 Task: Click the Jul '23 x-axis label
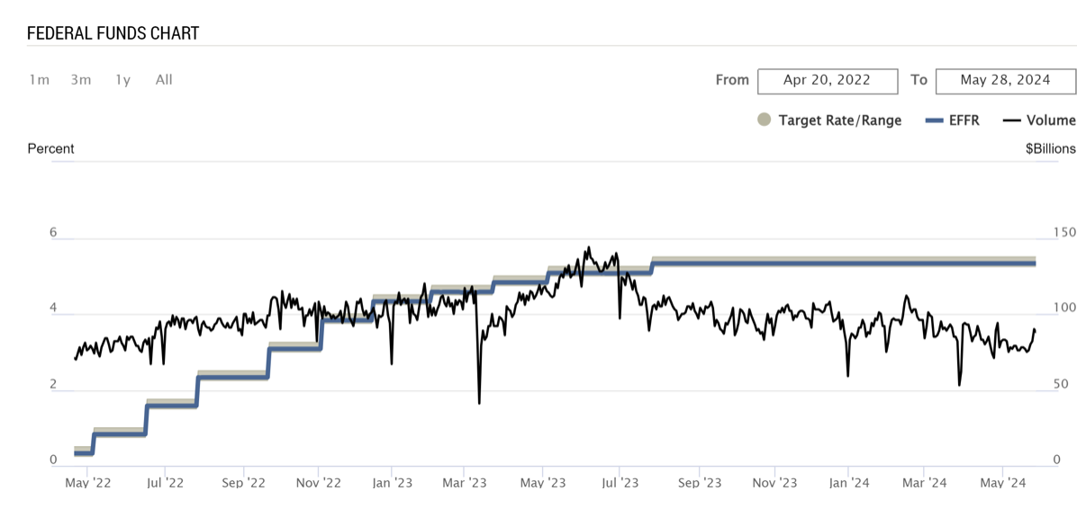pos(620,483)
